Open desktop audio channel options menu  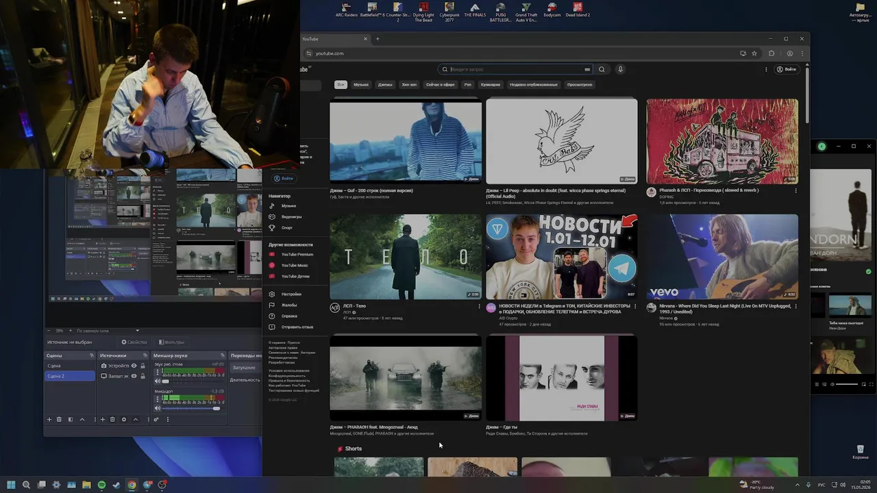point(158,372)
